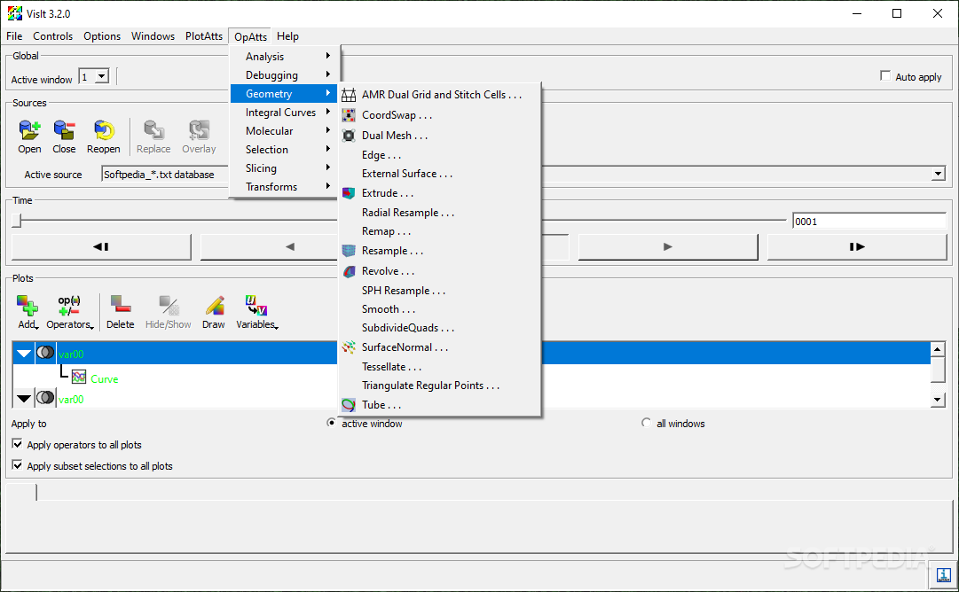This screenshot has width=959, height=592.
Task: Click the reverse step frame button
Action: pos(101,247)
